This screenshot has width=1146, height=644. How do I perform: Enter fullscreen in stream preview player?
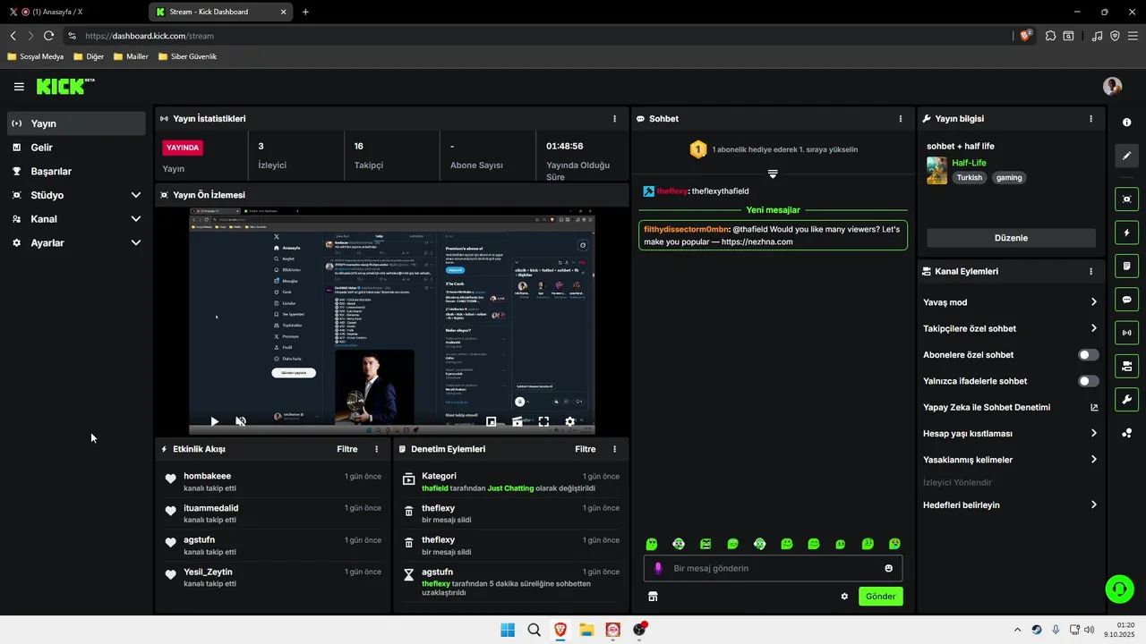[543, 422]
